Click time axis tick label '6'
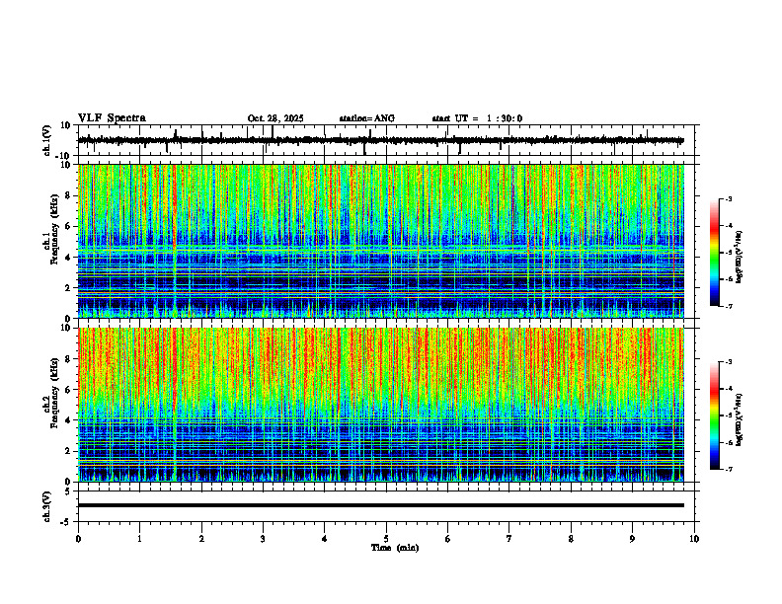The height and width of the screenshot is (604, 782). click(447, 539)
